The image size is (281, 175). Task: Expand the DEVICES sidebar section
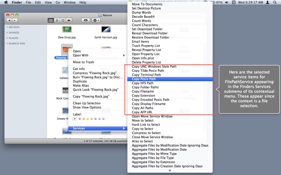[x=7, y=27]
